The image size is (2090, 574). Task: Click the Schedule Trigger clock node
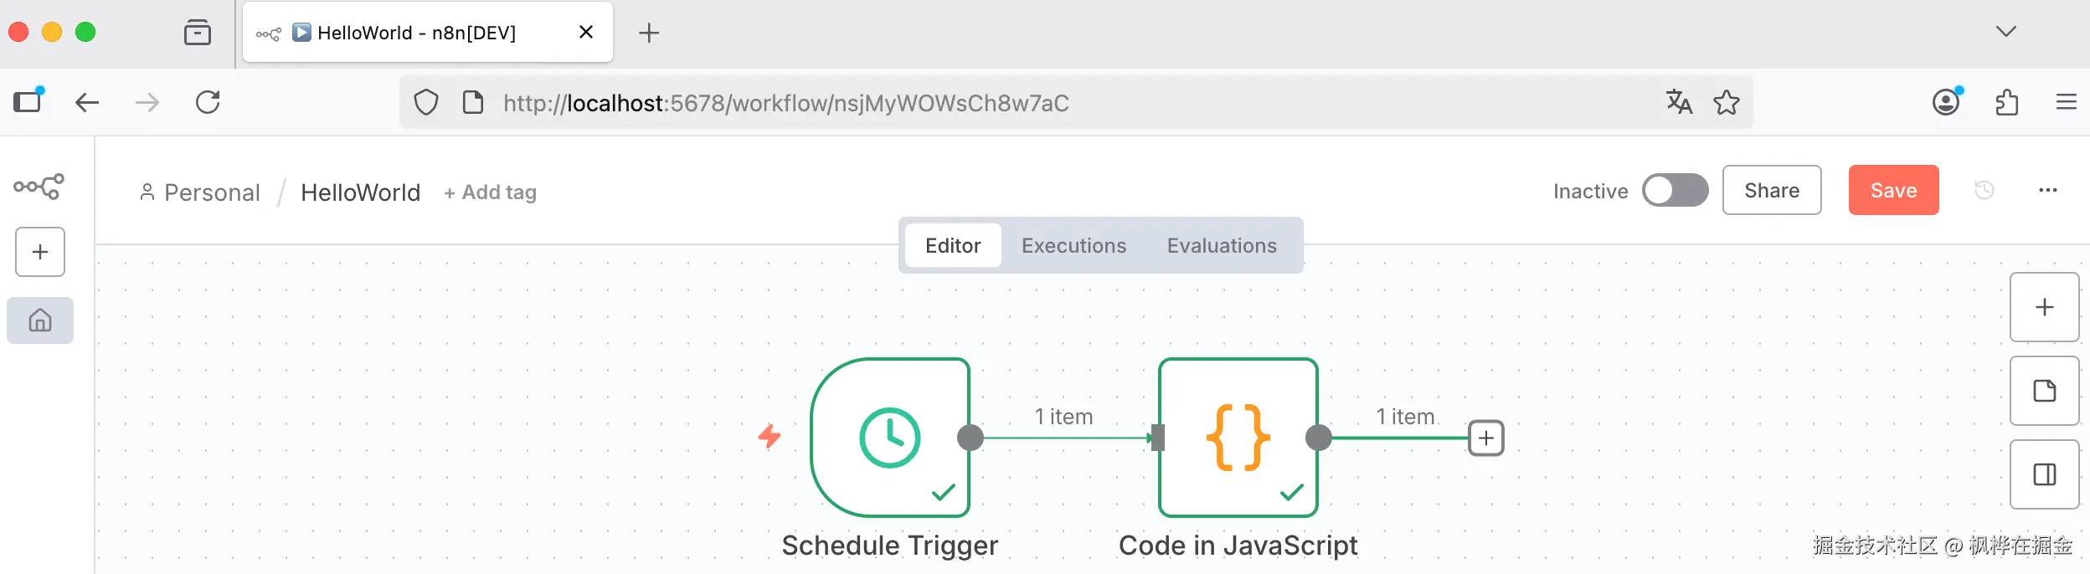pyautogui.click(x=889, y=438)
